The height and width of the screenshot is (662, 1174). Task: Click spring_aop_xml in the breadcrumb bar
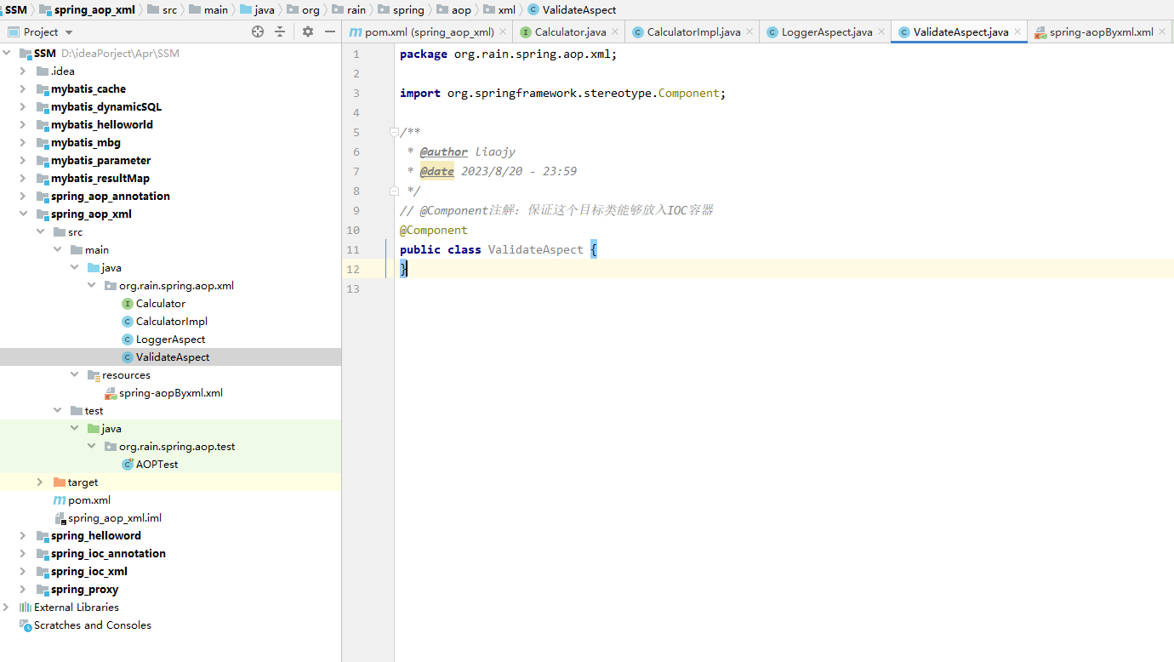[x=87, y=10]
